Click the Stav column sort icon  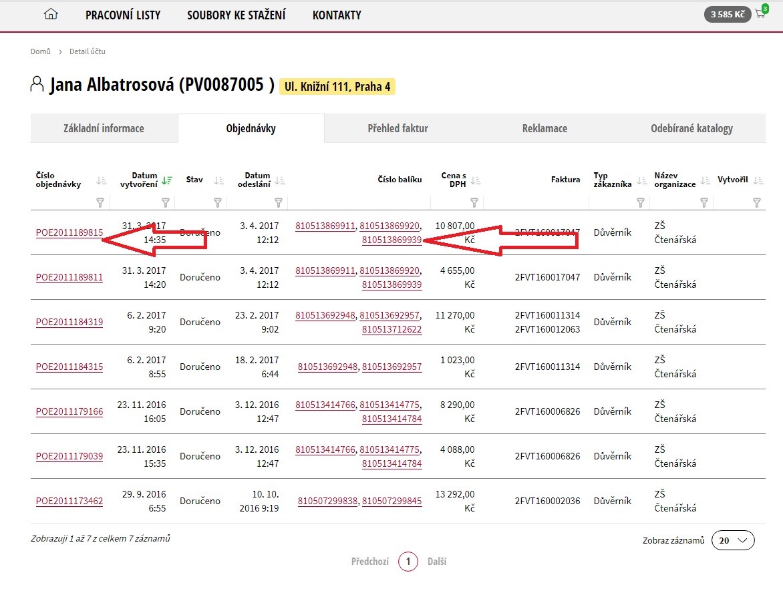tap(218, 180)
